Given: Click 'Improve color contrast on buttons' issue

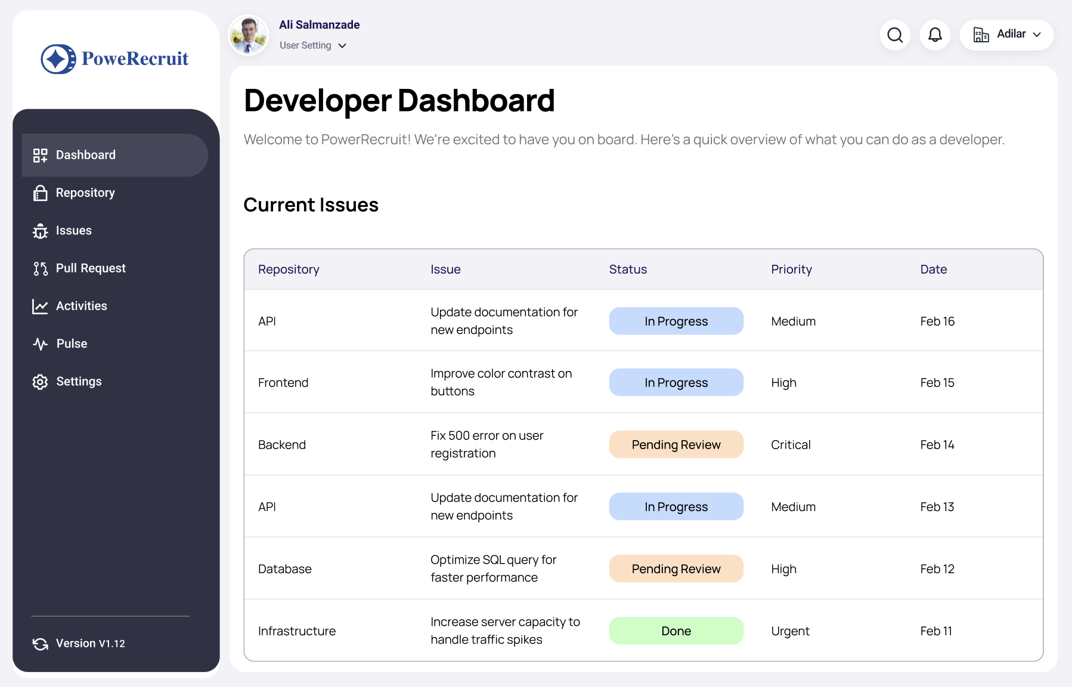Looking at the screenshot, I should pyautogui.click(x=501, y=382).
